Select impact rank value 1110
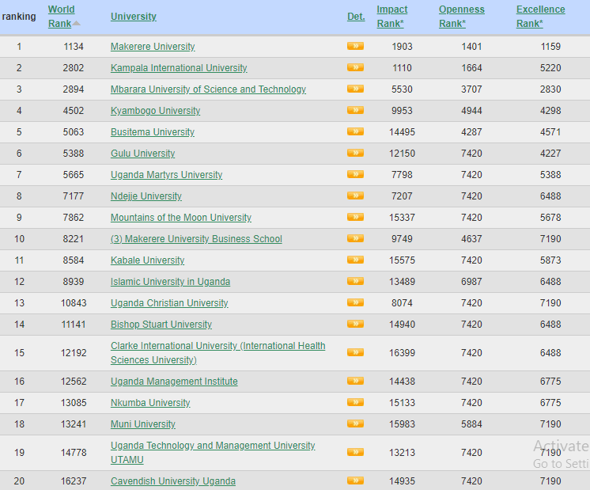The width and height of the screenshot is (590, 490). 402,68
